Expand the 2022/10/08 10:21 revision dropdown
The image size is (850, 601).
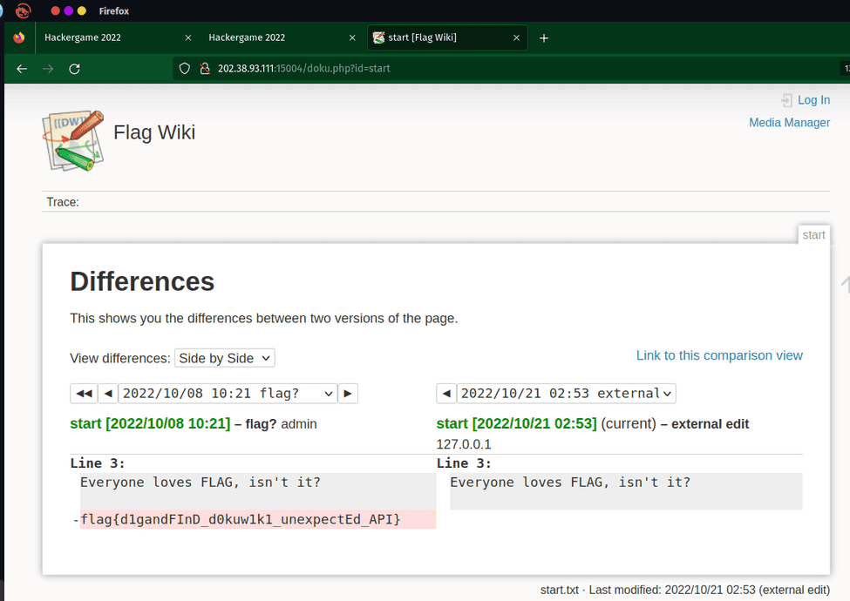[228, 394]
